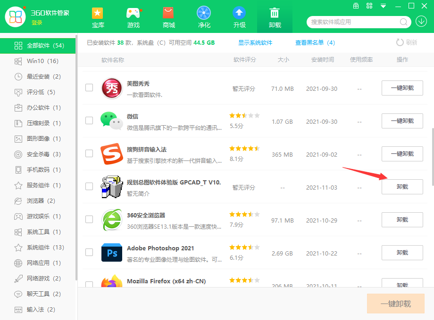
Task: Click the 美图秀秀 app icon
Action: 112,88
